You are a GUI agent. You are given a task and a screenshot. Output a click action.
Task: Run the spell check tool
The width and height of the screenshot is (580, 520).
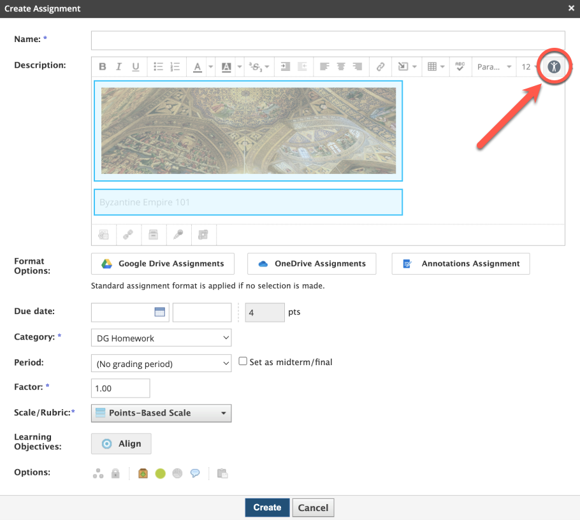pyautogui.click(x=459, y=67)
